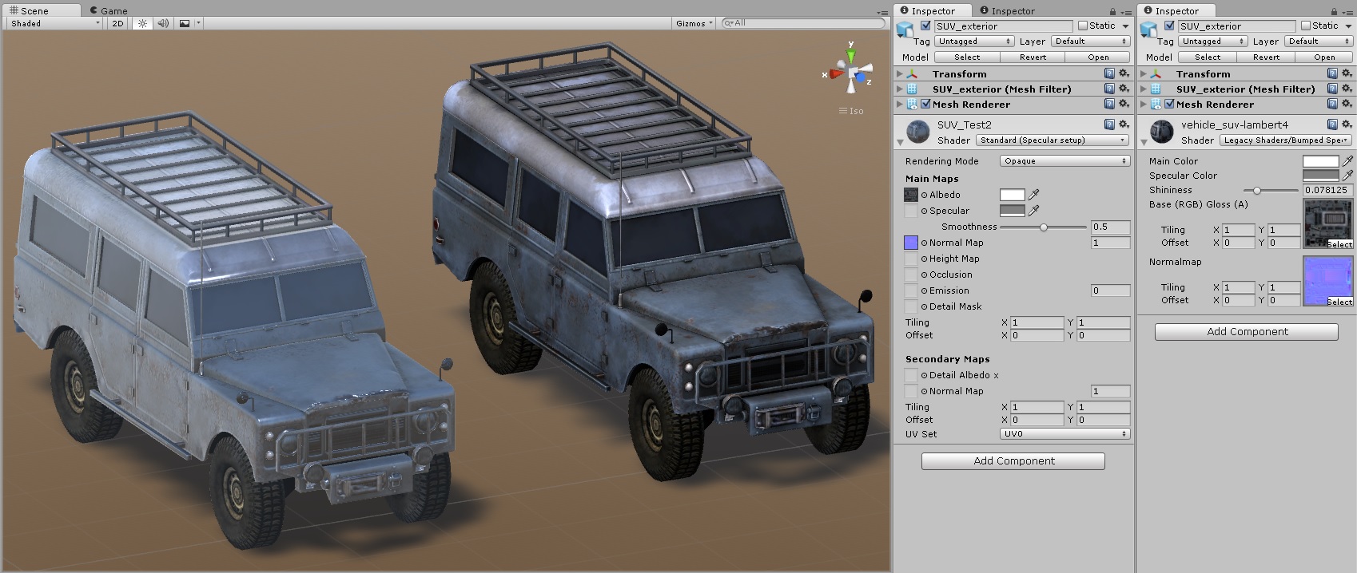
Task: Open vehicle_suv-lambert4 material gear menu
Action: click(x=1347, y=124)
